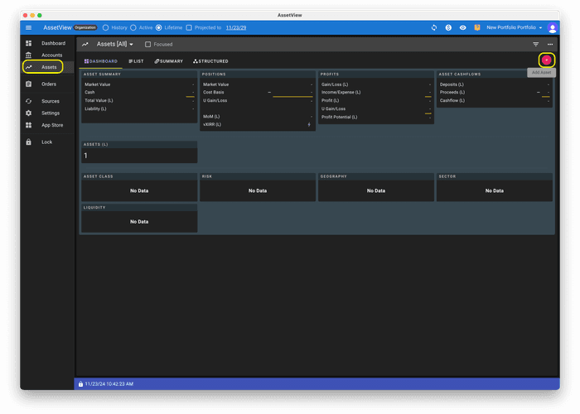Click the Sources sync icon in sidebar

[x=29, y=101]
